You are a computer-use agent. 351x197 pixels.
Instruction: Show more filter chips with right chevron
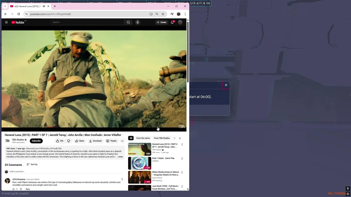pyautogui.click(x=180, y=138)
